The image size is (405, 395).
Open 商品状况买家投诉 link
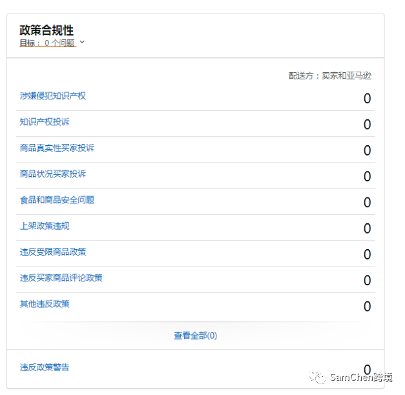coord(53,174)
